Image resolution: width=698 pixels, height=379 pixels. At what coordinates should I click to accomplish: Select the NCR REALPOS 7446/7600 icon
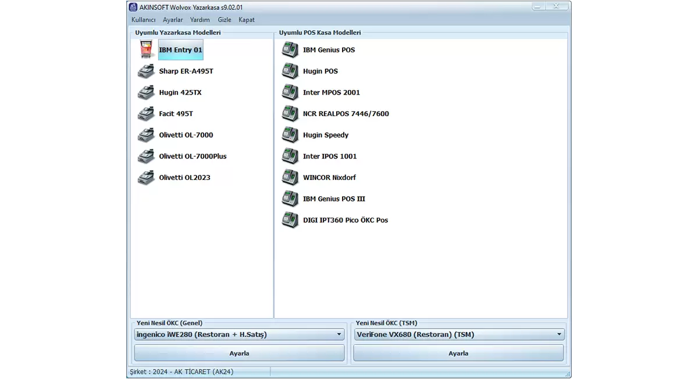[x=290, y=114]
